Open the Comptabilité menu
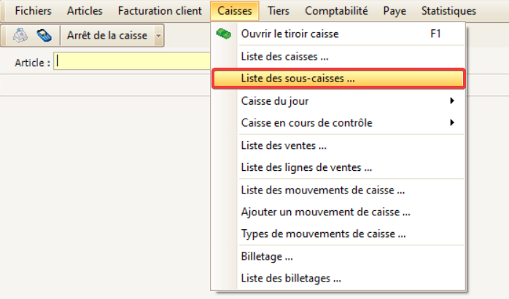The width and height of the screenshot is (509, 299). (336, 11)
